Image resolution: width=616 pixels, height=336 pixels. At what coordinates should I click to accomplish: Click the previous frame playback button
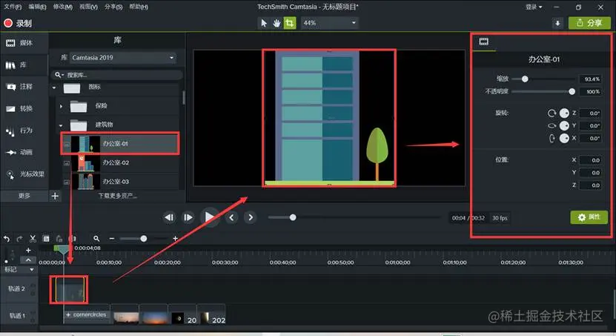169,217
